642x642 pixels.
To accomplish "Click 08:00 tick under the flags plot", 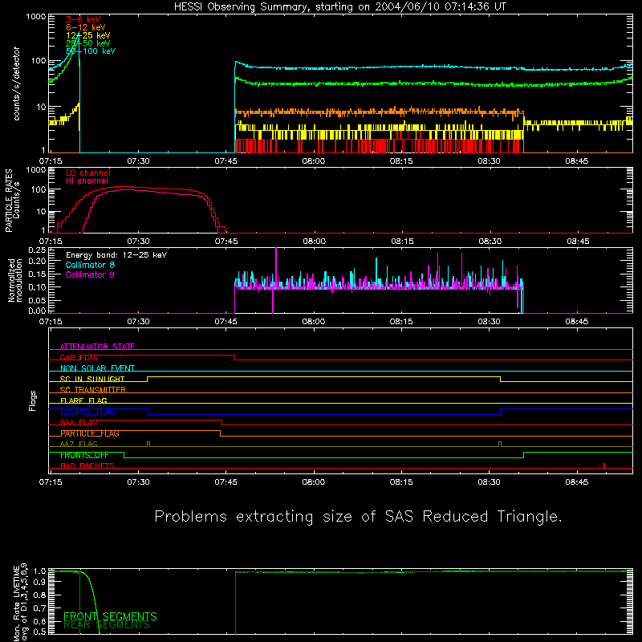I will coord(314,482).
